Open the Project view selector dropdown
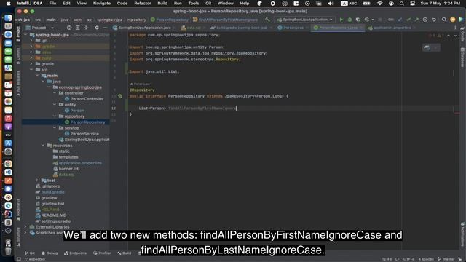Image resolution: width=466 pixels, height=262 pixels. click(x=40, y=28)
